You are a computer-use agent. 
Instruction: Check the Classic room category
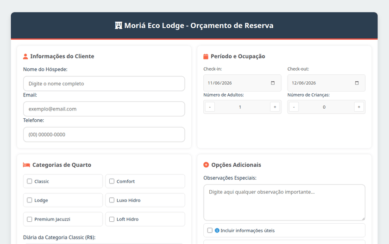tap(30, 181)
